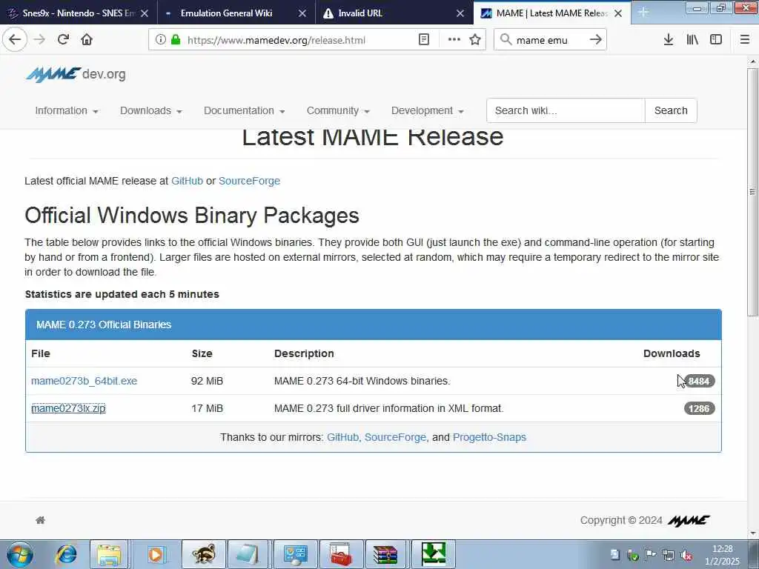
Task: Expand the Community menu
Action: point(338,111)
